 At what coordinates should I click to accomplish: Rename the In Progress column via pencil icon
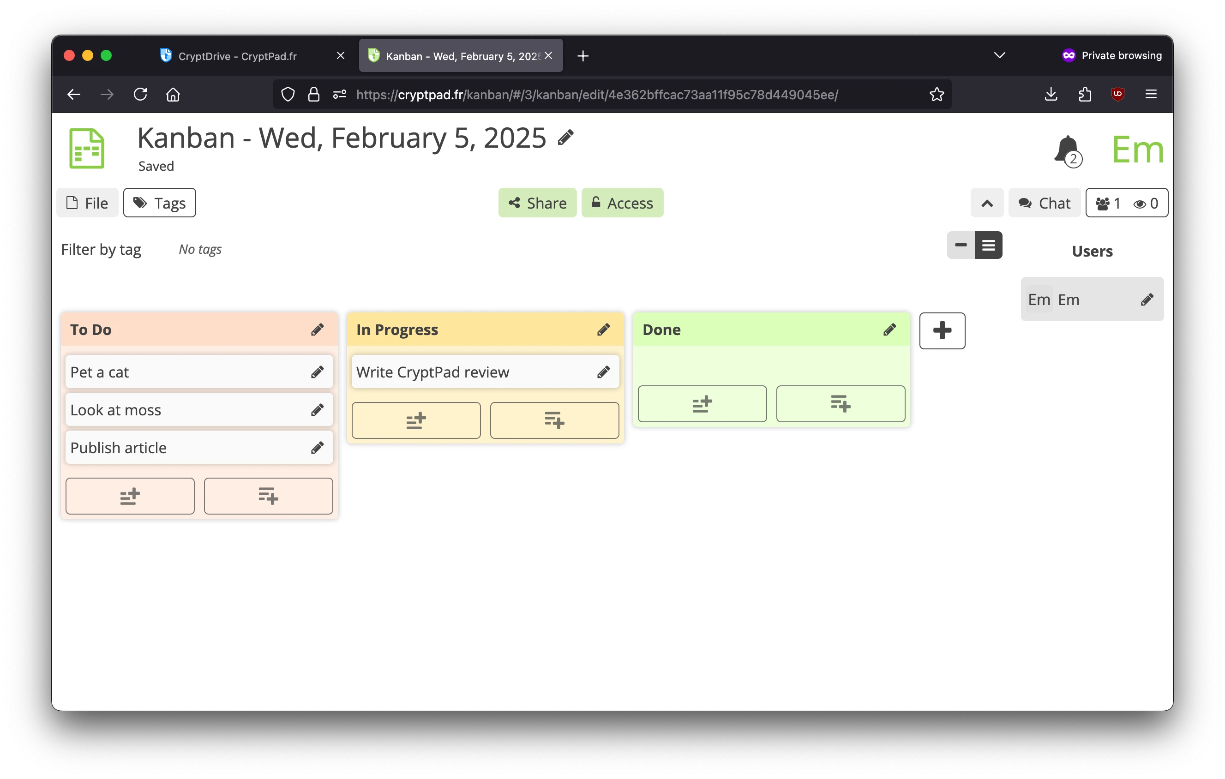604,330
